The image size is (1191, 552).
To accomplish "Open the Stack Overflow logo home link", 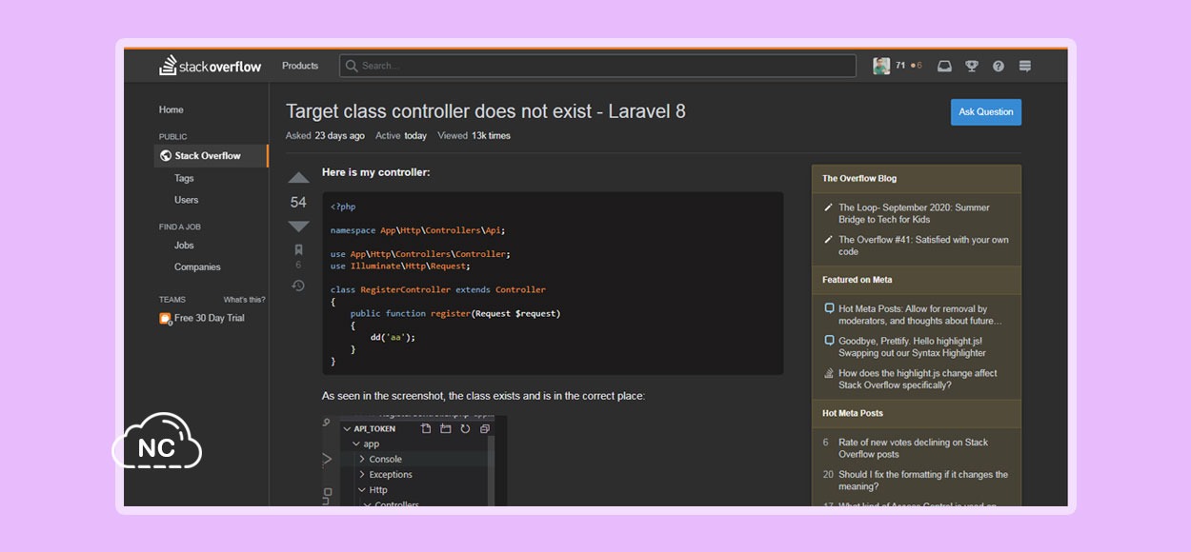I will click(210, 66).
